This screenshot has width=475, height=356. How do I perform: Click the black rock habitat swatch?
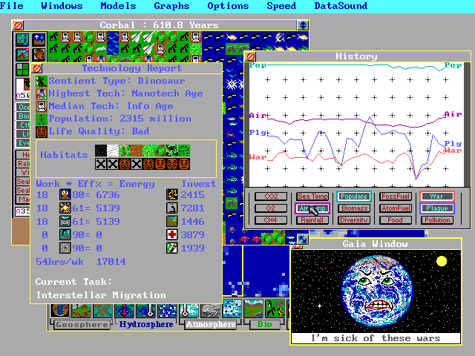[101, 151]
